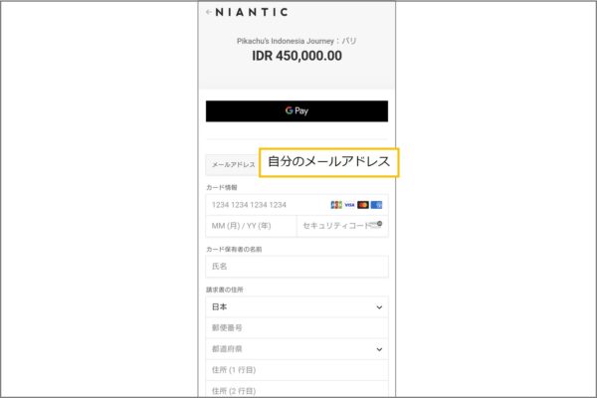The height and width of the screenshot is (398, 597).
Task: Focus the セキュリティコード field
Action: (x=342, y=226)
